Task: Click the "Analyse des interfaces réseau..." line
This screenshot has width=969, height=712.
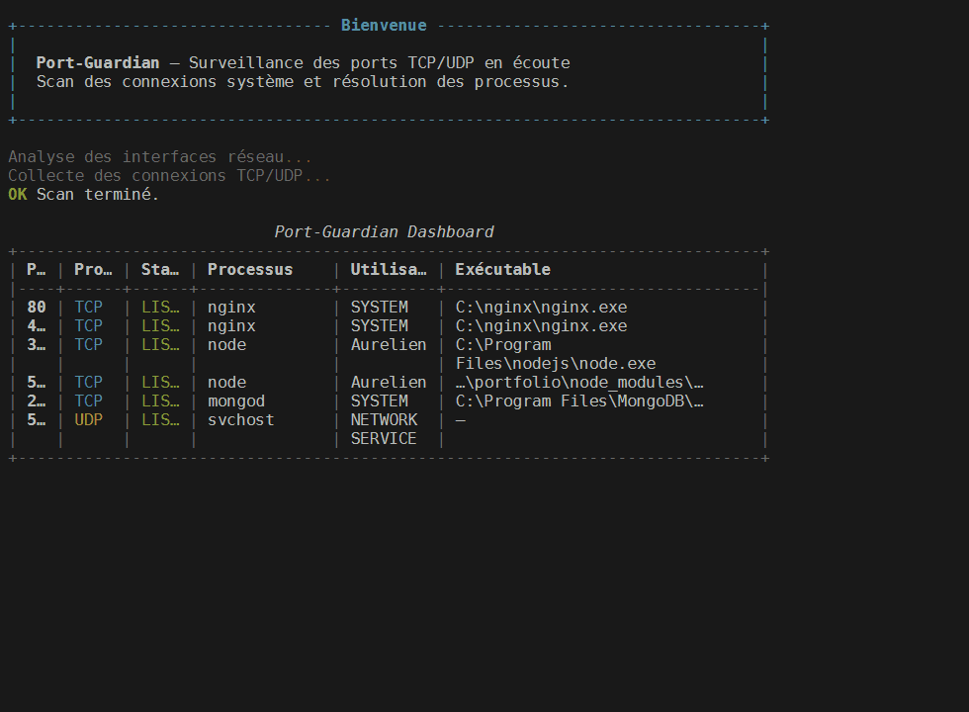Action: 160,157
